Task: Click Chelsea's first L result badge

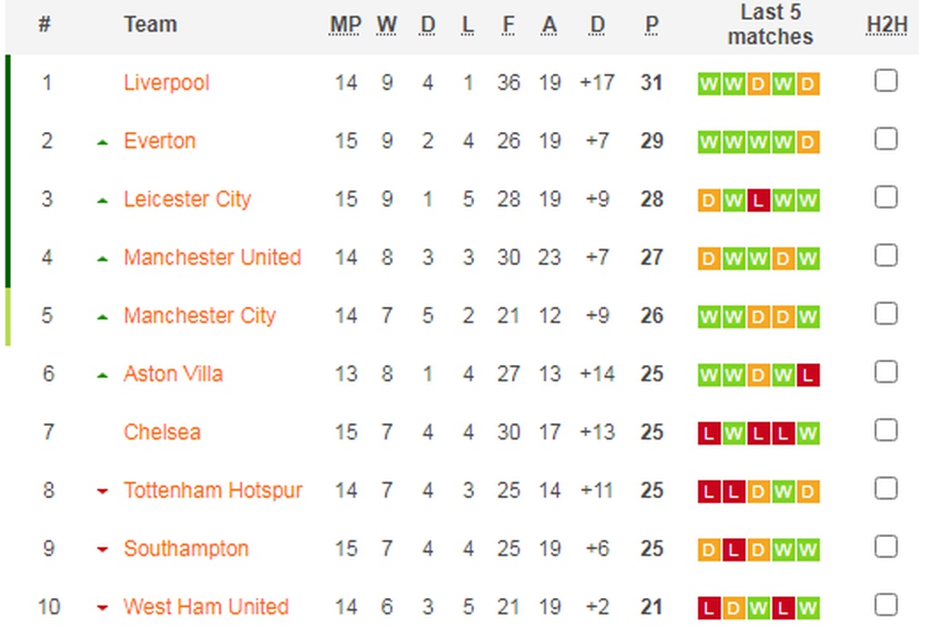Action: pyautogui.click(x=709, y=433)
